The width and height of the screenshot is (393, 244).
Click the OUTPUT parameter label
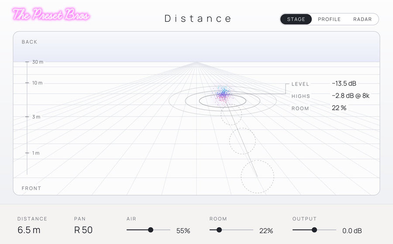click(304, 219)
